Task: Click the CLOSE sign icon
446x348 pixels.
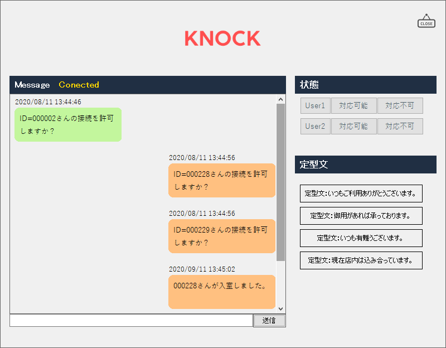Action: click(426, 21)
